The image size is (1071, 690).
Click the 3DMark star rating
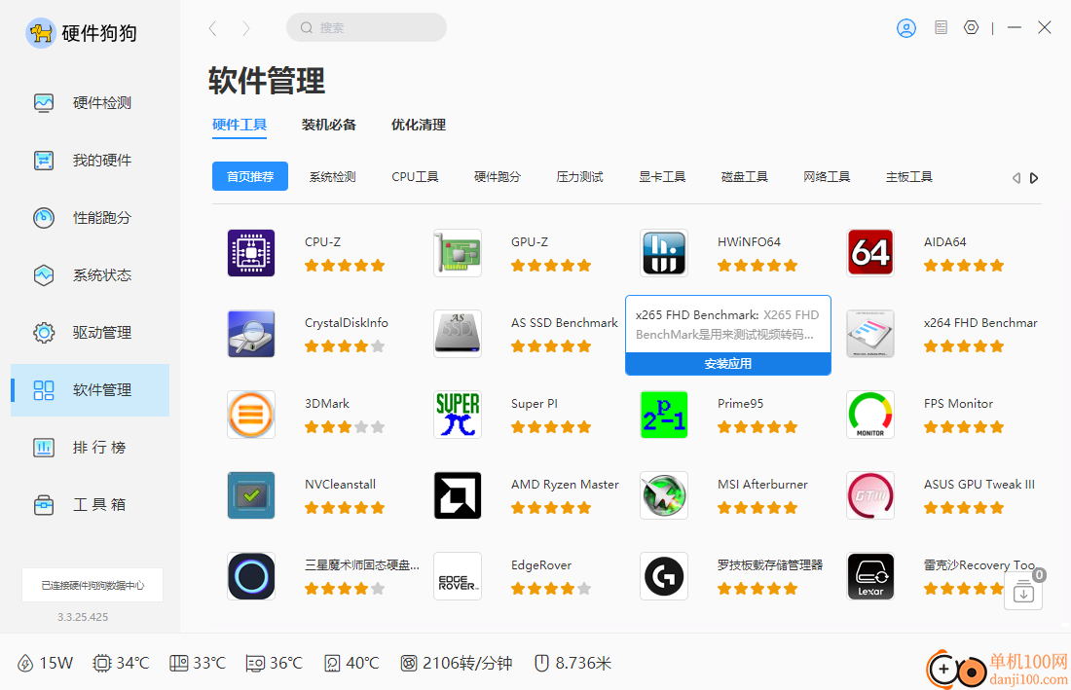pyautogui.click(x=345, y=427)
